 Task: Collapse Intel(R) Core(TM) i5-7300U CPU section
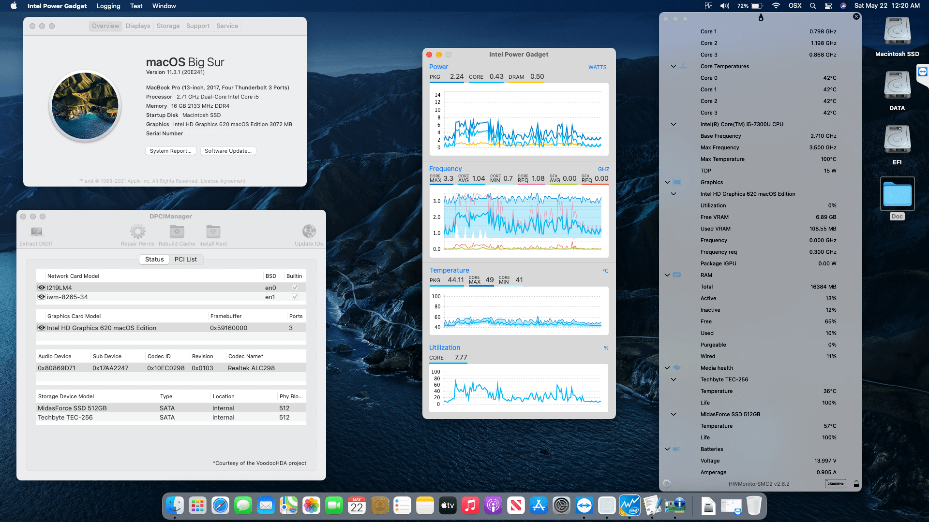tap(673, 124)
